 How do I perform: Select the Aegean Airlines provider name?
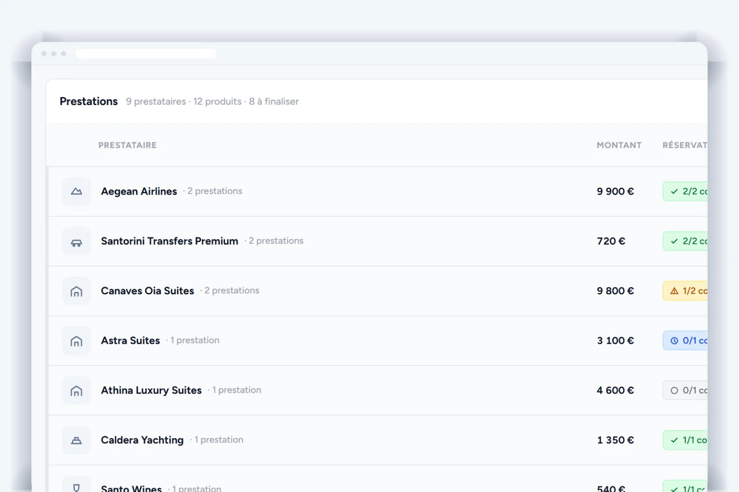tap(139, 192)
